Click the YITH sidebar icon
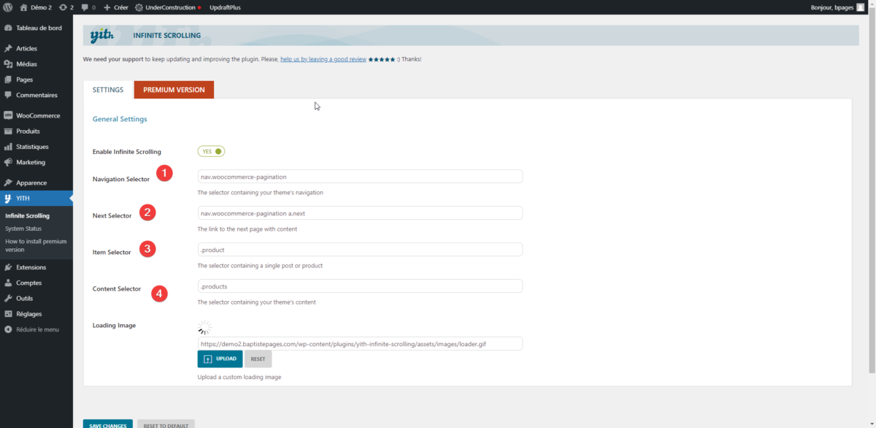The height and width of the screenshot is (428, 876). (8, 198)
